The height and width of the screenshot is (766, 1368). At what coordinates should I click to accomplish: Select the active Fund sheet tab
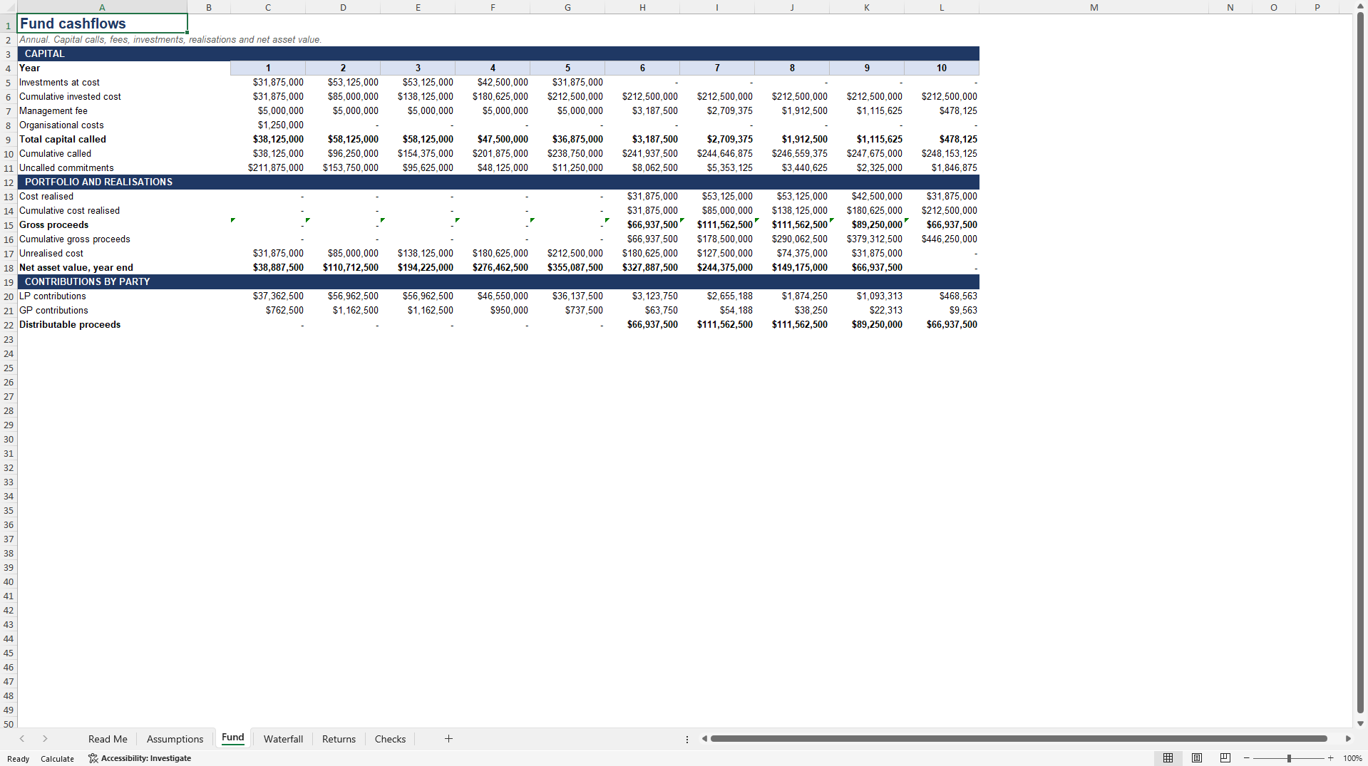(232, 738)
